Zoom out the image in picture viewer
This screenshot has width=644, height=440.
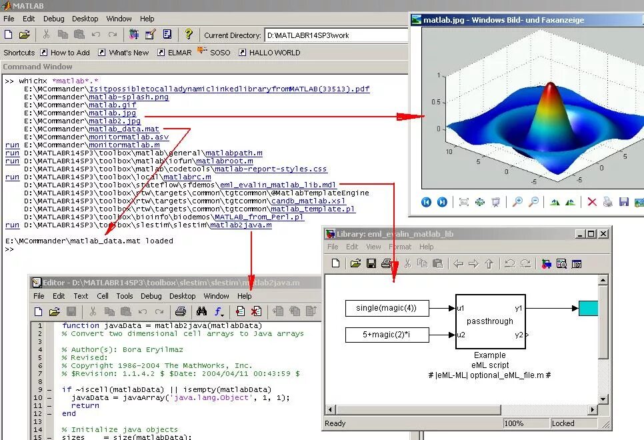click(533, 202)
